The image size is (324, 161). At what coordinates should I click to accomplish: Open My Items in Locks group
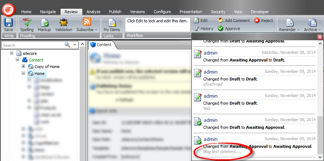point(112,24)
